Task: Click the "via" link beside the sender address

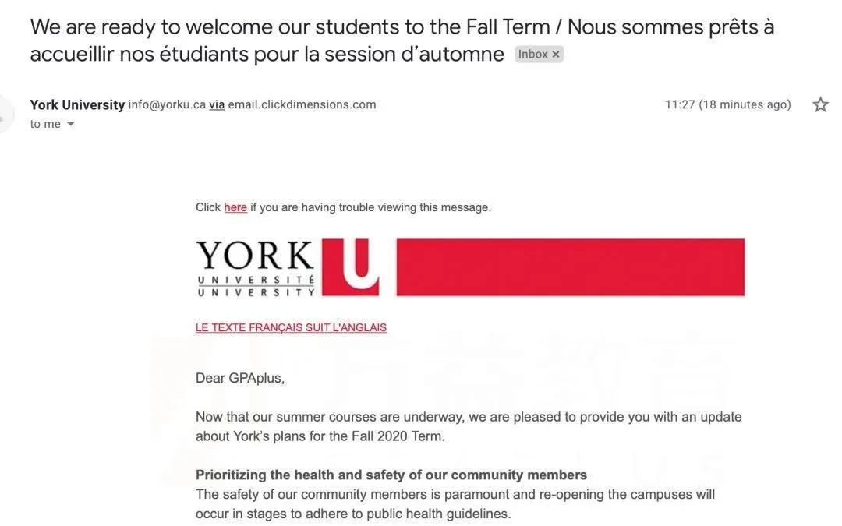Action: click(x=217, y=104)
